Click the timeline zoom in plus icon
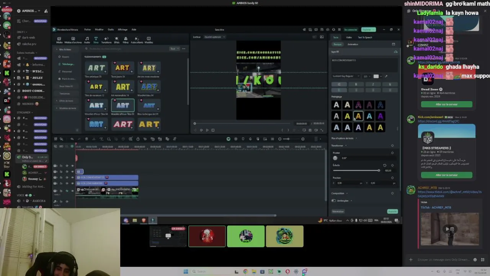The width and height of the screenshot is (490, 276). tap(303, 139)
